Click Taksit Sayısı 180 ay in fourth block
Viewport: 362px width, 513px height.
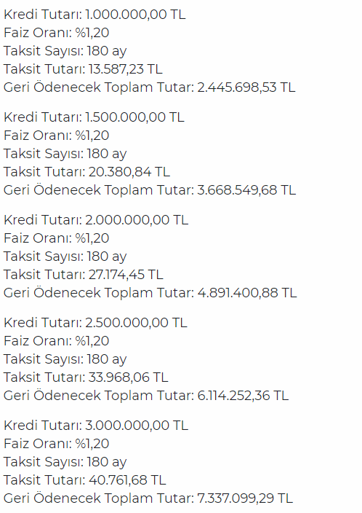click(65, 359)
